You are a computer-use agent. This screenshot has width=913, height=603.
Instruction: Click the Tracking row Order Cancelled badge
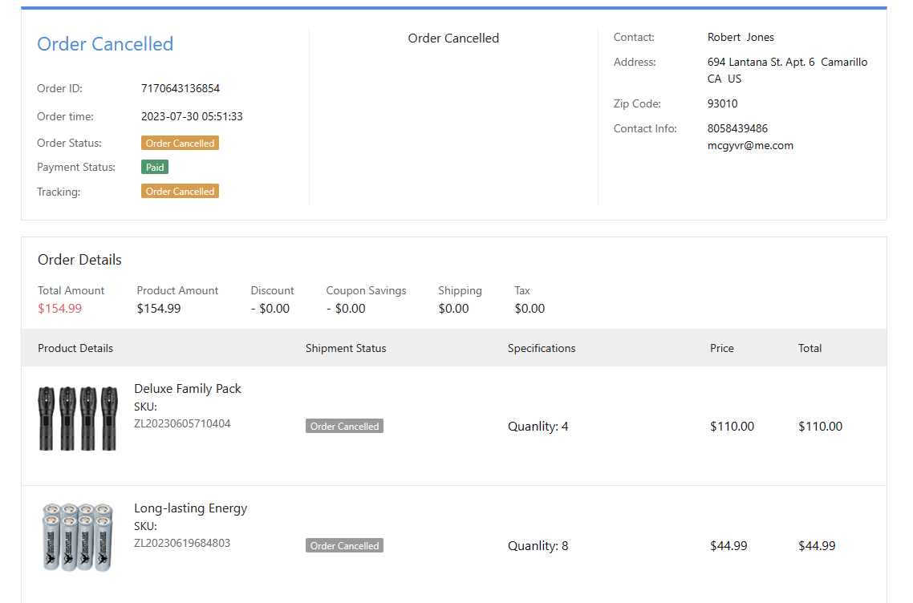click(x=180, y=192)
